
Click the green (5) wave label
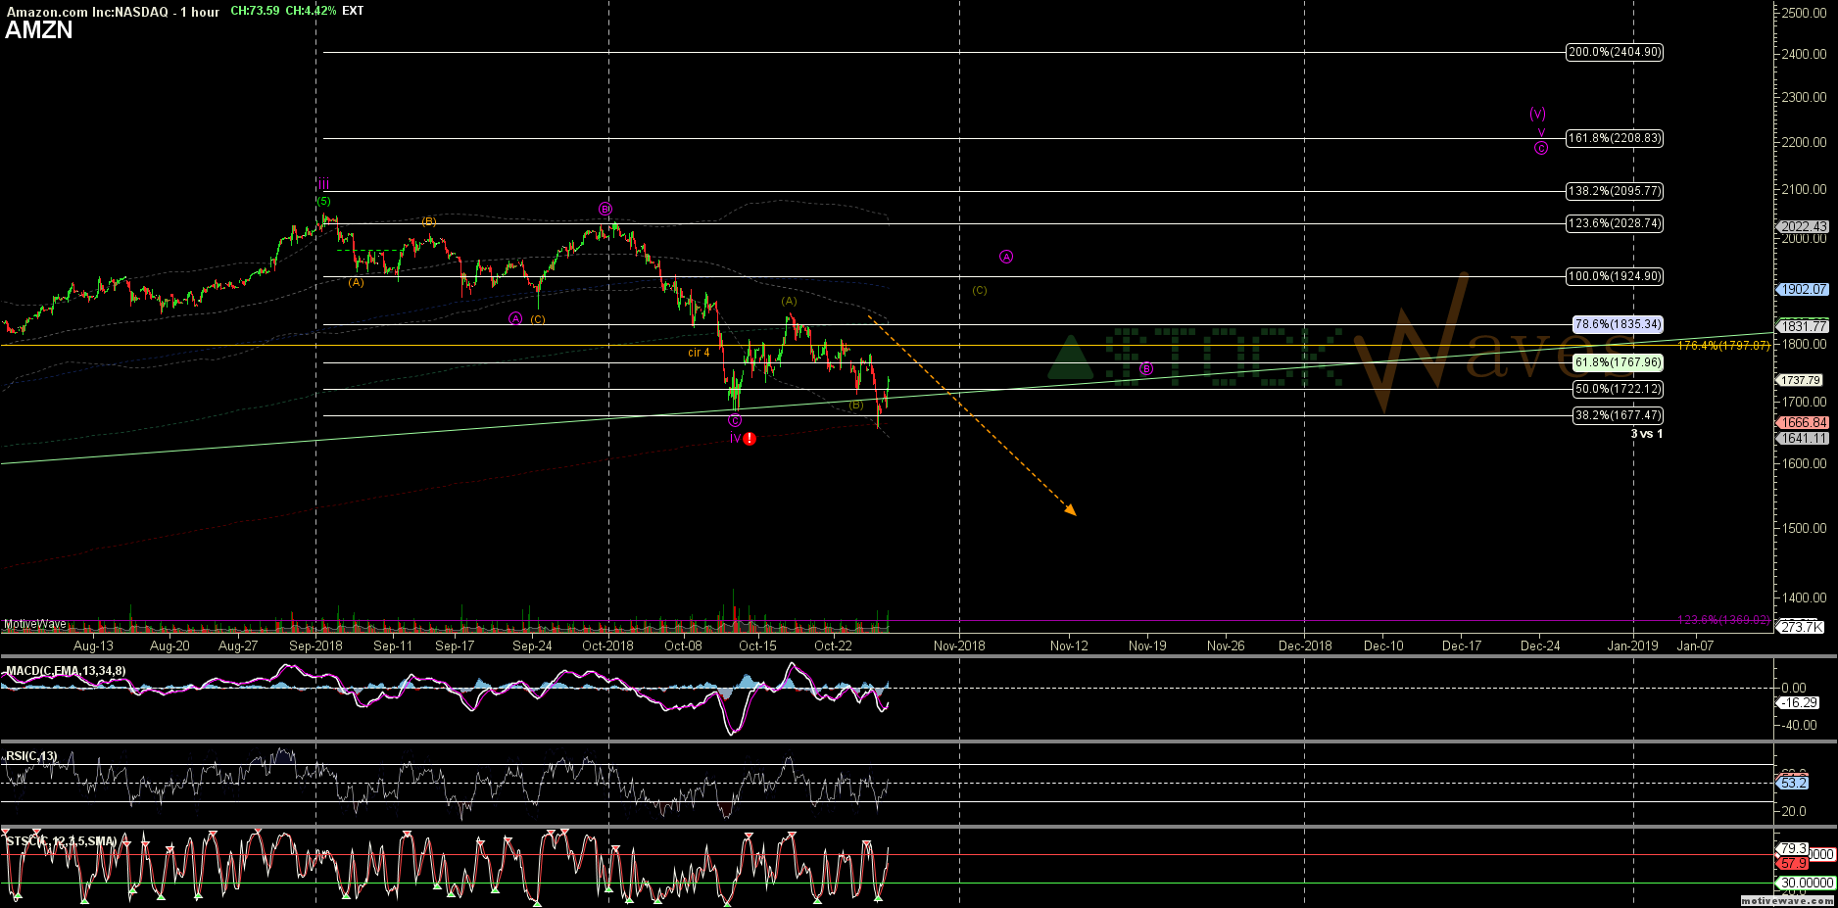[x=323, y=201]
